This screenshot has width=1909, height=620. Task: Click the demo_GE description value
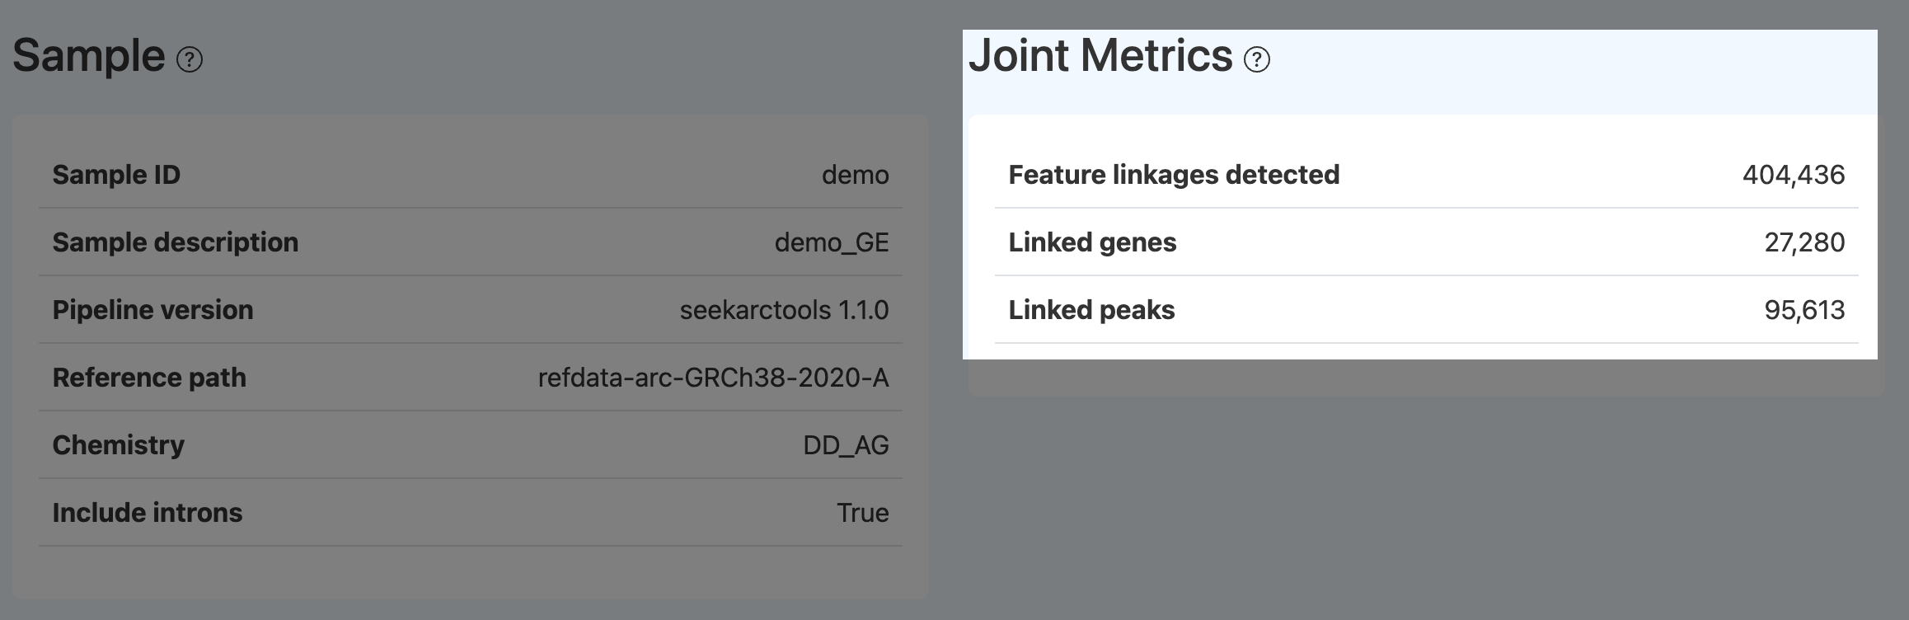pos(832,242)
